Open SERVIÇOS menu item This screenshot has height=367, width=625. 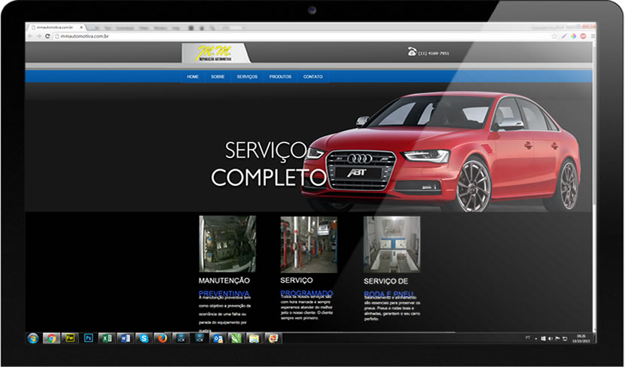(x=247, y=77)
